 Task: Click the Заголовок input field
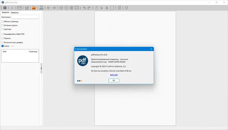coord(25,17)
